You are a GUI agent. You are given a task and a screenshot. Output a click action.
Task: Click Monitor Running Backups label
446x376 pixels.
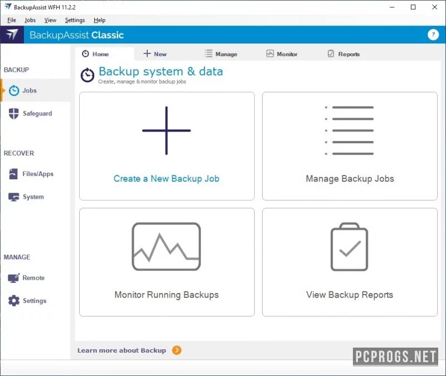coord(166,295)
